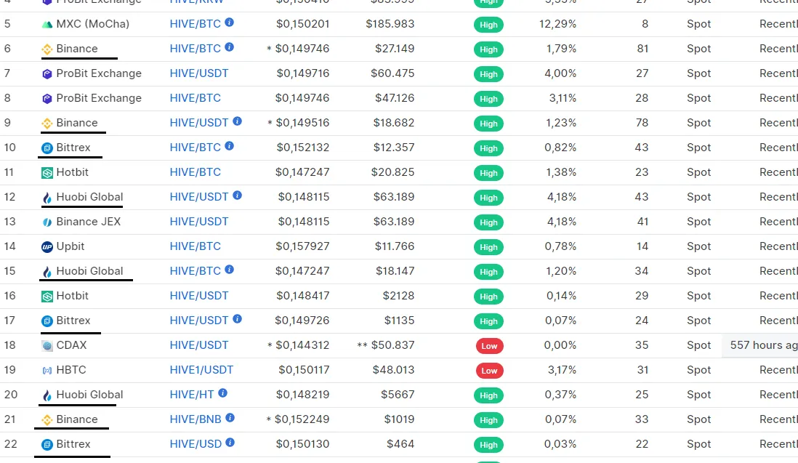Click the HBTC exchange name
The image size is (798, 463).
(x=71, y=370)
